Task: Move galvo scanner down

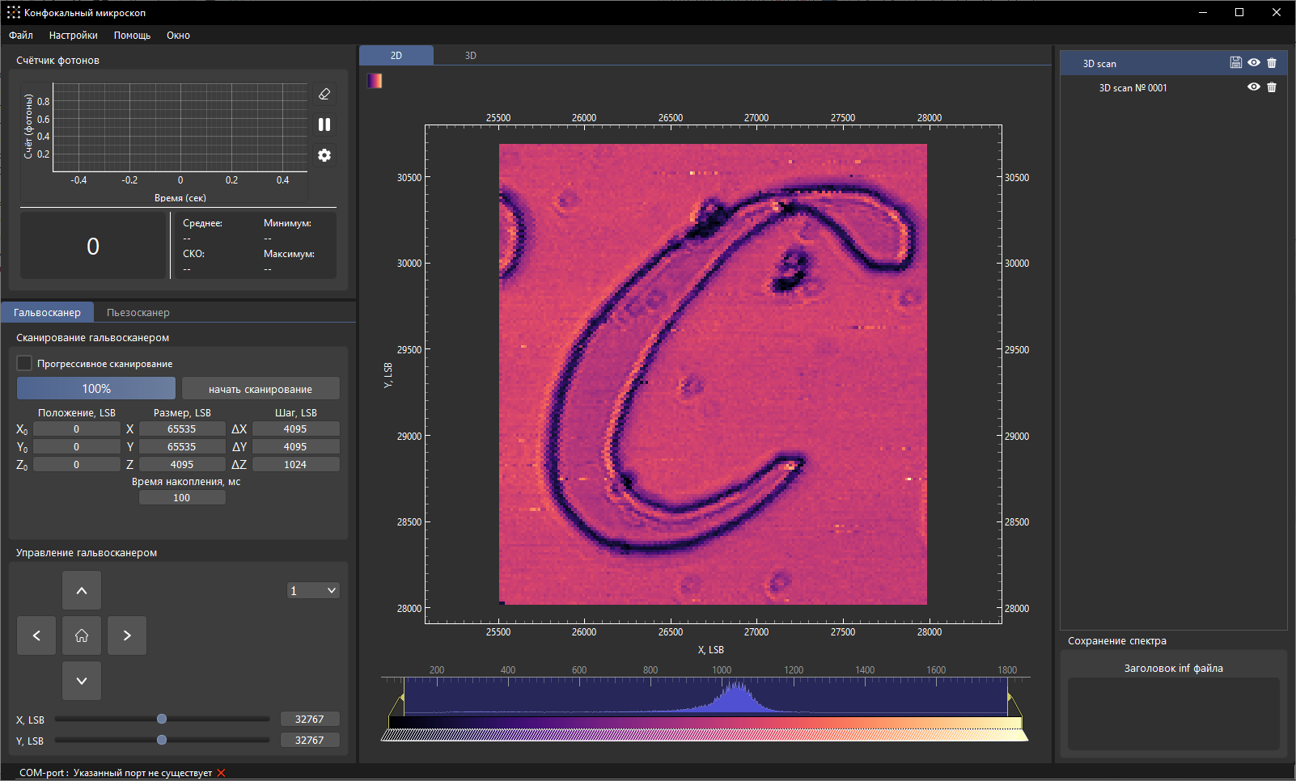Action: tap(82, 681)
